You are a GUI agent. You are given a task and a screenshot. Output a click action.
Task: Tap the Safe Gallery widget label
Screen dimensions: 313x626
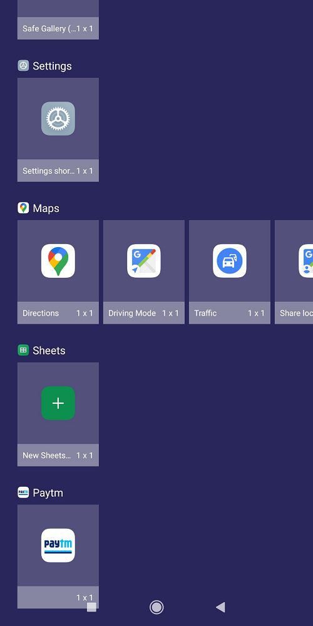(49, 29)
